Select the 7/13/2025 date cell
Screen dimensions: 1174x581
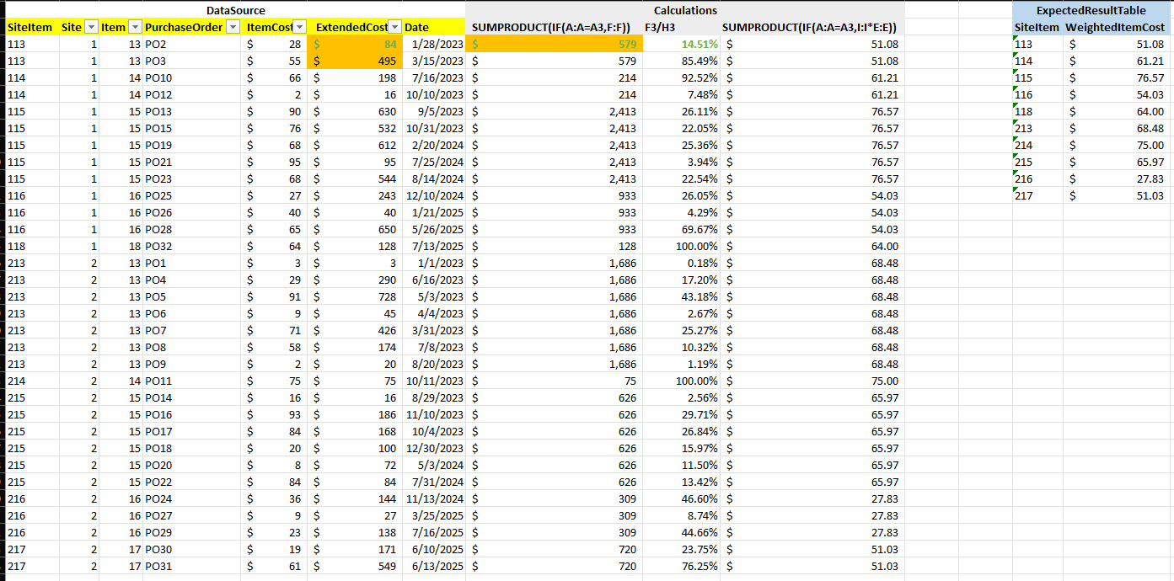[x=434, y=246]
